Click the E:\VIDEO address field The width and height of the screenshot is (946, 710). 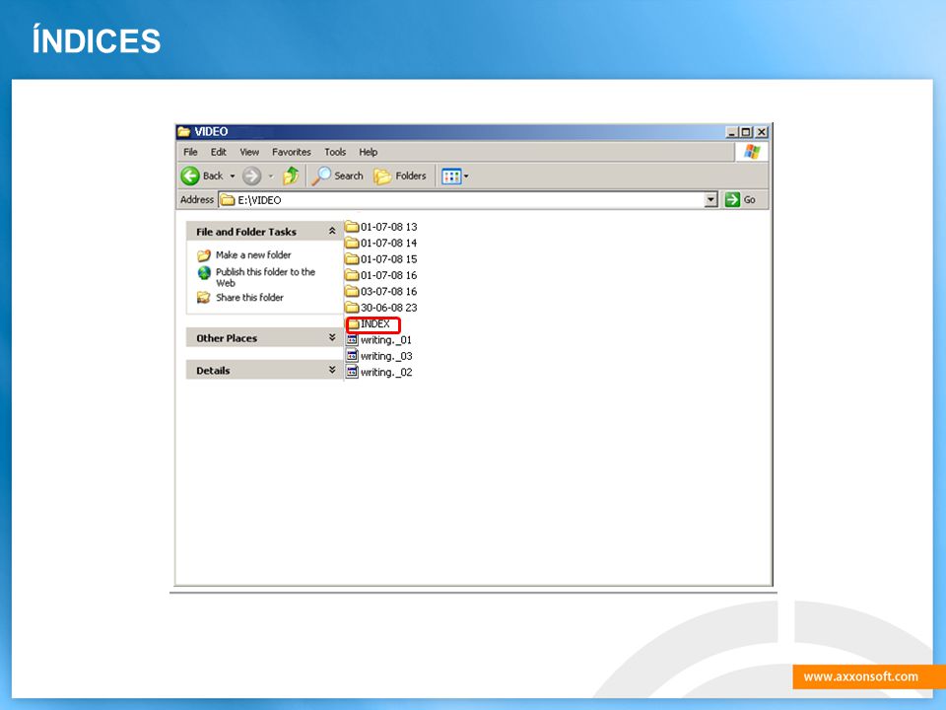tap(461, 200)
